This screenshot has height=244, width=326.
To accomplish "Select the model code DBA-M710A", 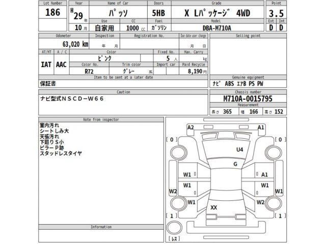I will click(x=217, y=28).
